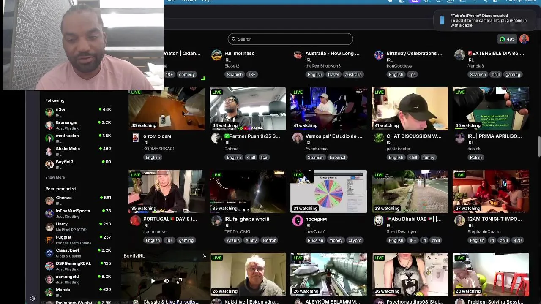Select the 420 tag on StephanieQuatro stream

(x=518, y=240)
